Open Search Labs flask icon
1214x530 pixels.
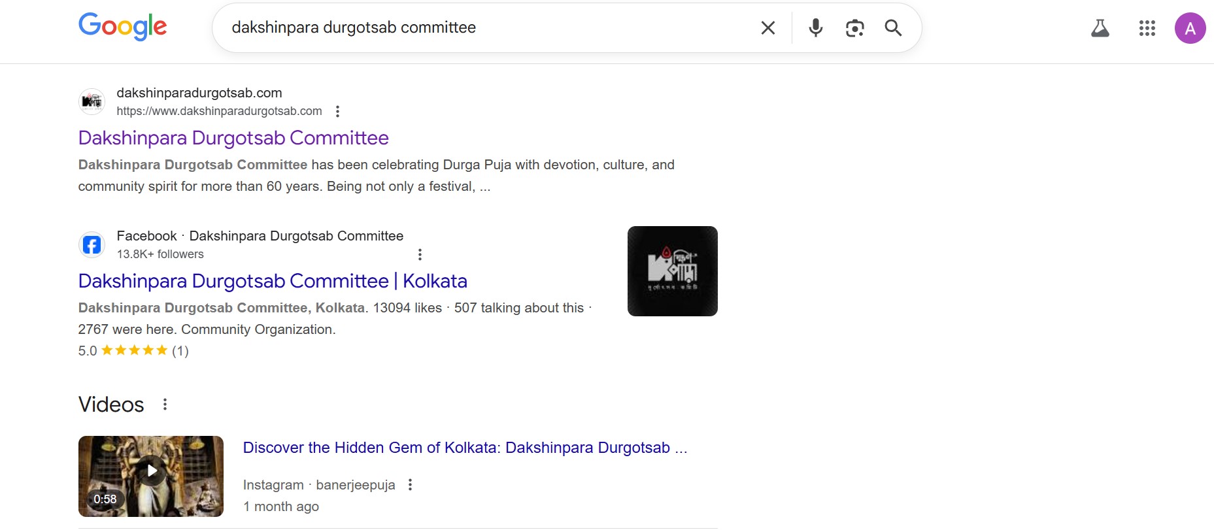point(1100,28)
